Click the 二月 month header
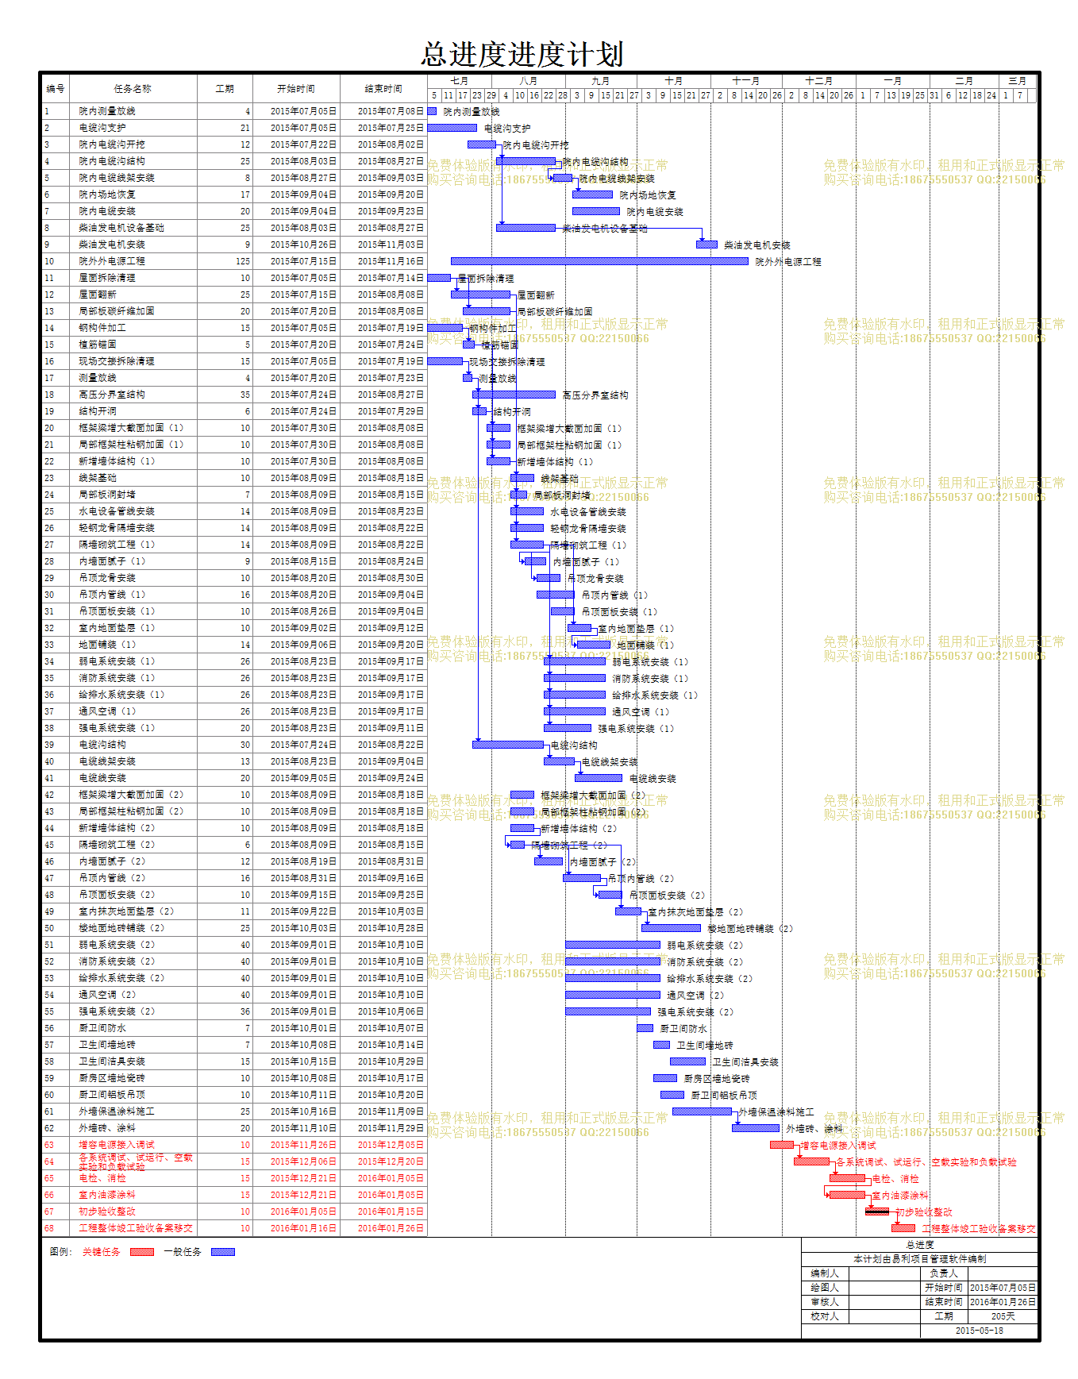This screenshot has width=1078, height=1379. click(964, 81)
